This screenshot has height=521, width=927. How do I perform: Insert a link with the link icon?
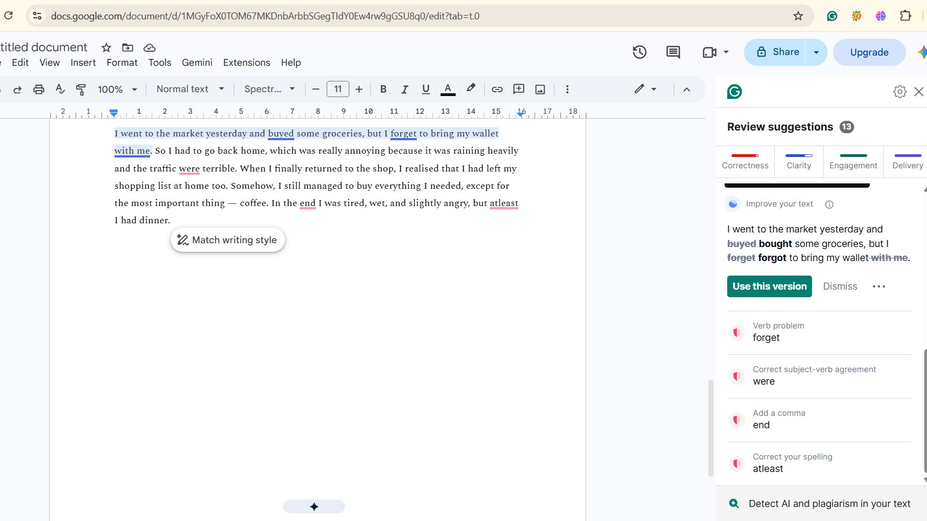(x=497, y=90)
